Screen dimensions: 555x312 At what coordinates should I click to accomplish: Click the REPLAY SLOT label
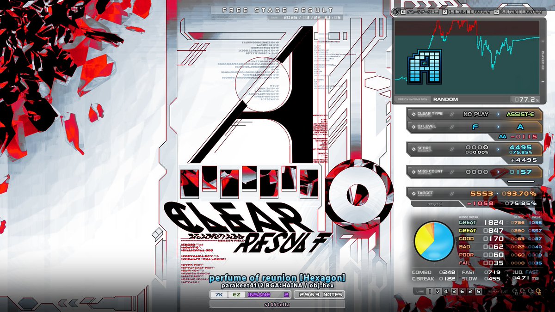[x=498, y=292]
